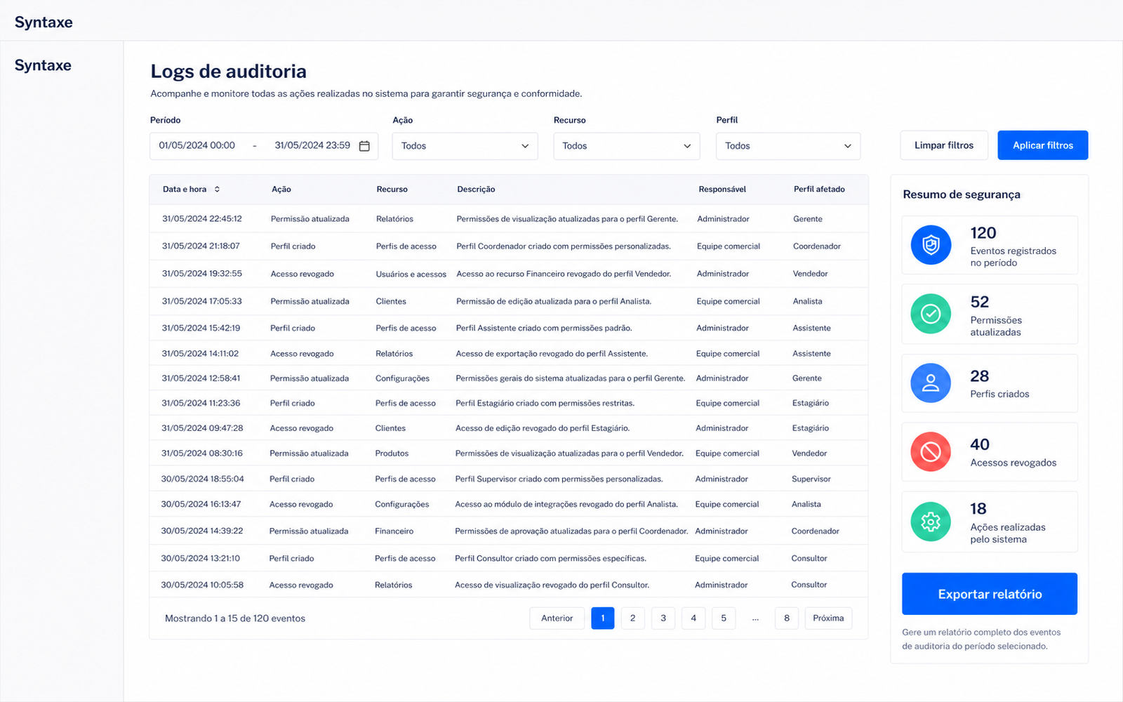The width and height of the screenshot is (1123, 702).
Task: Click Syntaxe in the left sidebar
Action: tap(43, 65)
